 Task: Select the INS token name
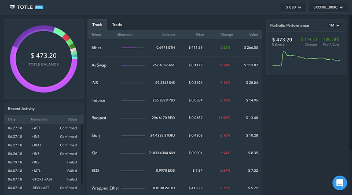(x=95, y=83)
